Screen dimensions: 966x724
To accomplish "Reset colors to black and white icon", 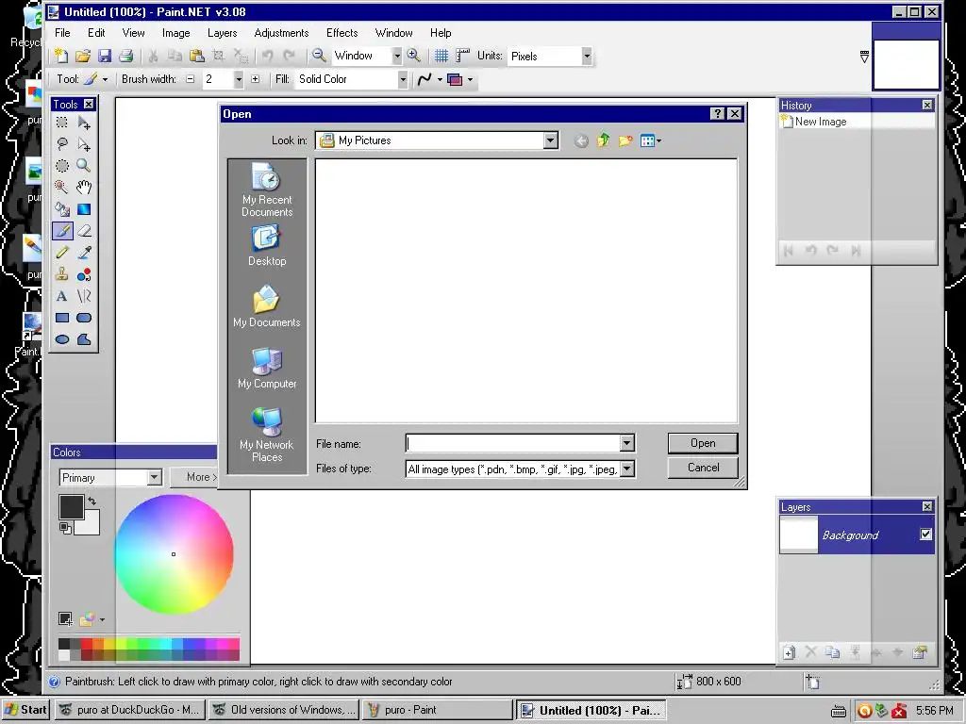I will tap(65, 528).
